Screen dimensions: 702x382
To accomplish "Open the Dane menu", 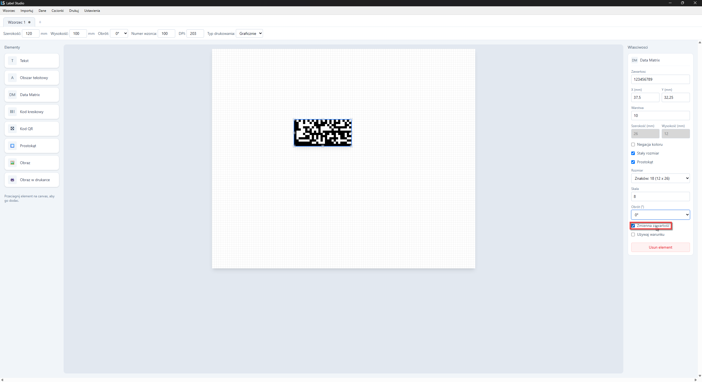I will 42,11.
